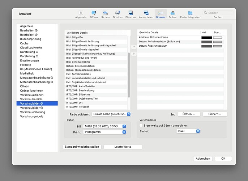Open the Allgemein preferences toolbar icon
This screenshot has width=248, height=181.
(81, 14)
